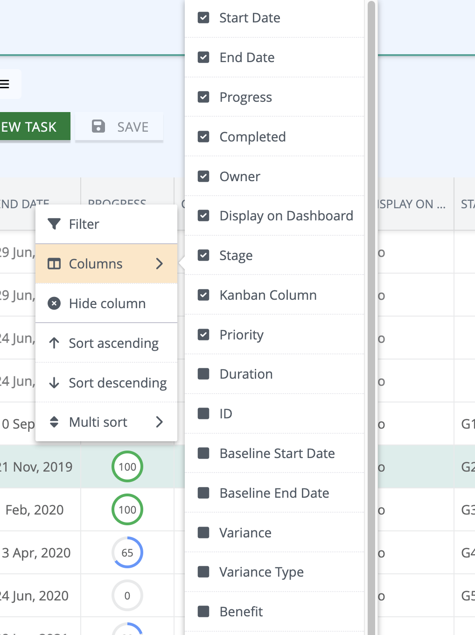Enable the Benefit column checkbox

203,612
